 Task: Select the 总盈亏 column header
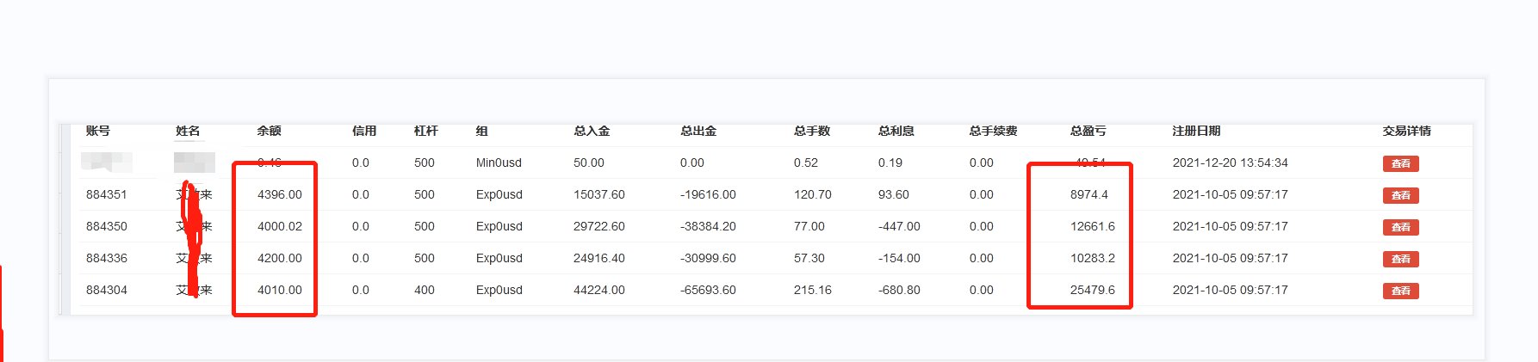1088,131
